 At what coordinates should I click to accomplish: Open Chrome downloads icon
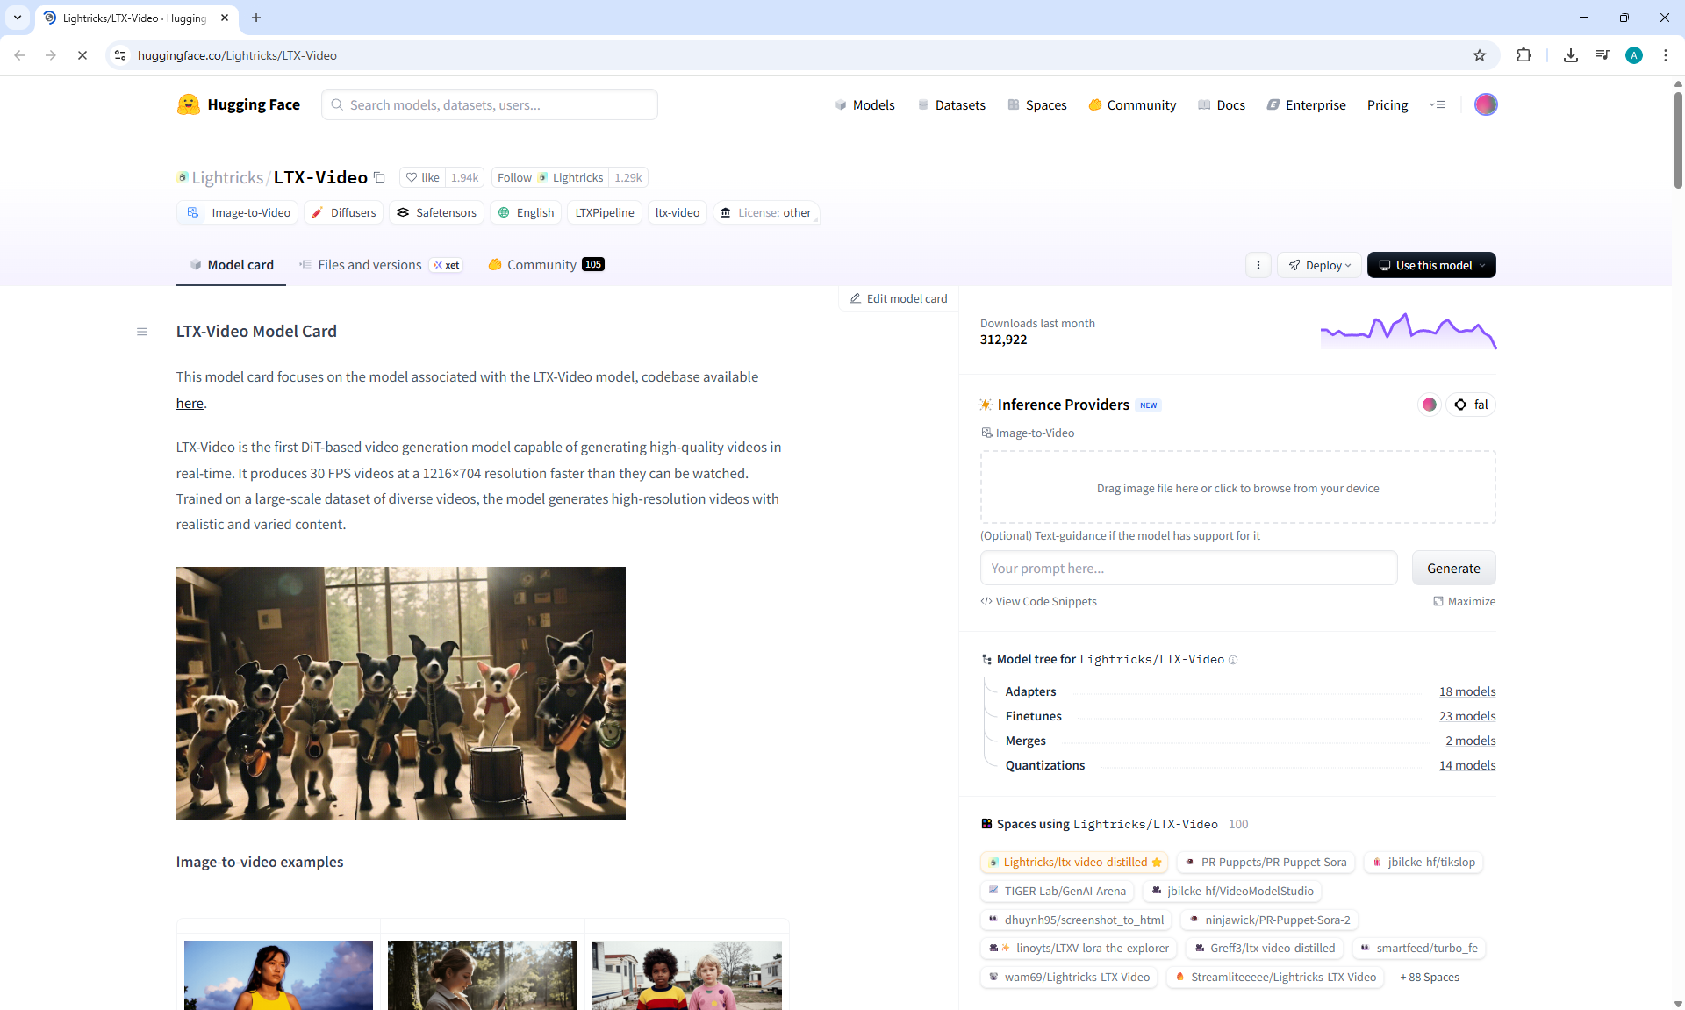tap(1571, 55)
